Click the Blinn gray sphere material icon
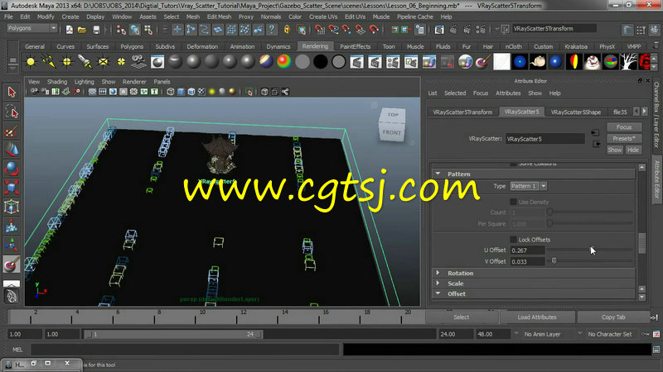 193,62
